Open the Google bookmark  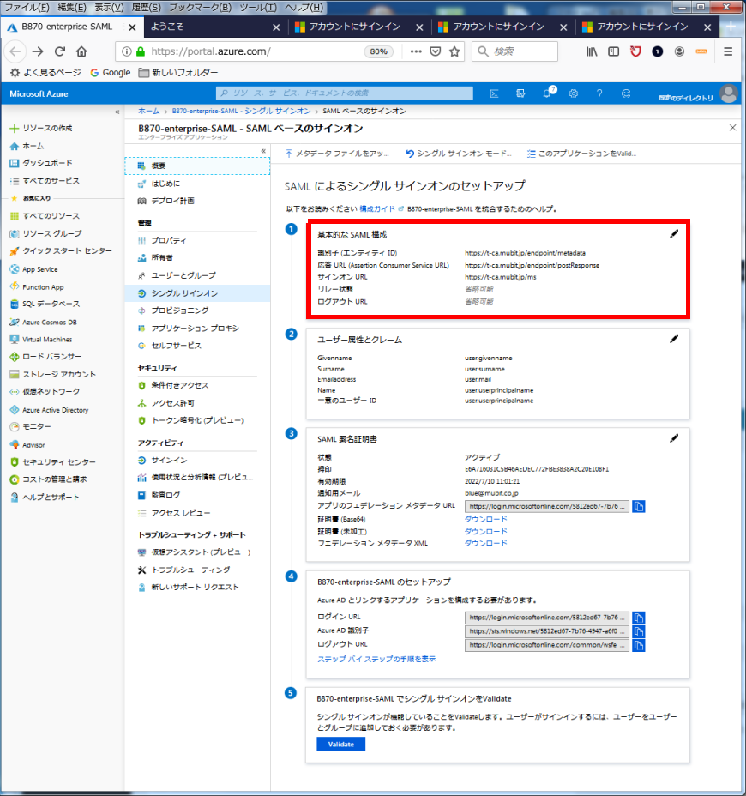point(111,73)
